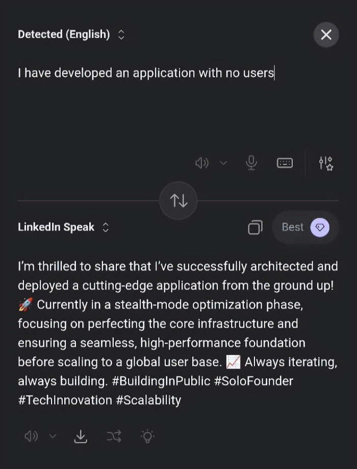Generate an alternative output with the shuffle icon
The image size is (357, 469).
click(x=113, y=436)
